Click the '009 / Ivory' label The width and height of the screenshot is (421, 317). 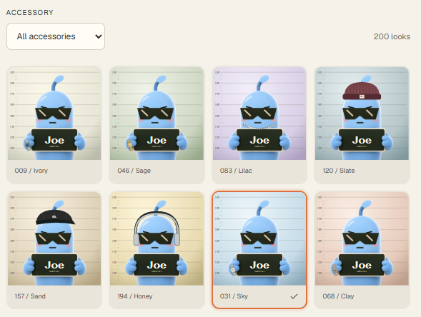[31, 171]
